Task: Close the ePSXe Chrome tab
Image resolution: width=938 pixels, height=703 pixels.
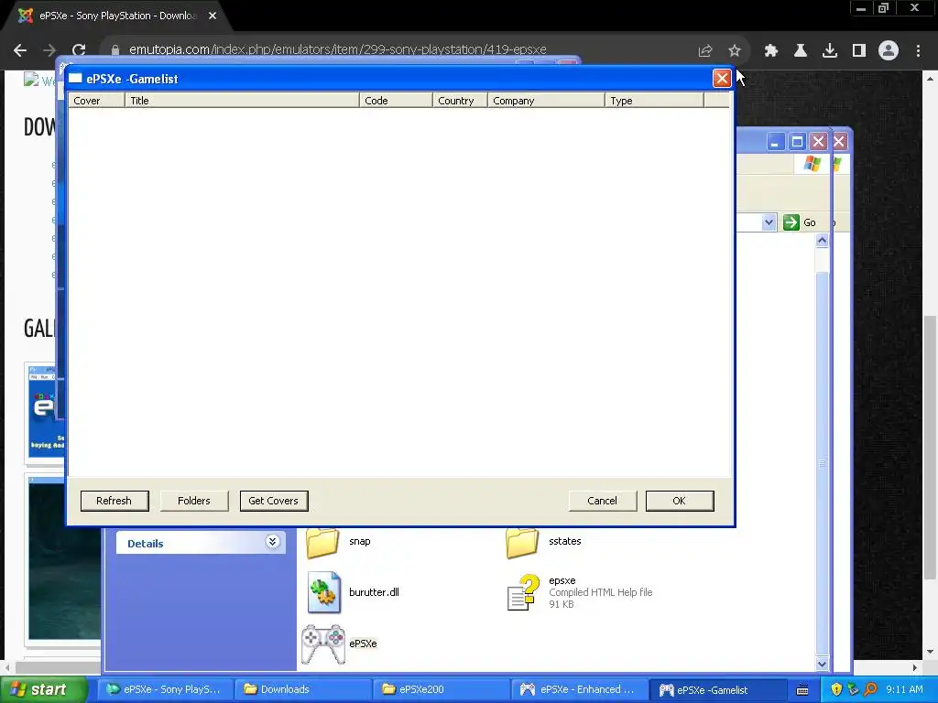Action: click(213, 16)
